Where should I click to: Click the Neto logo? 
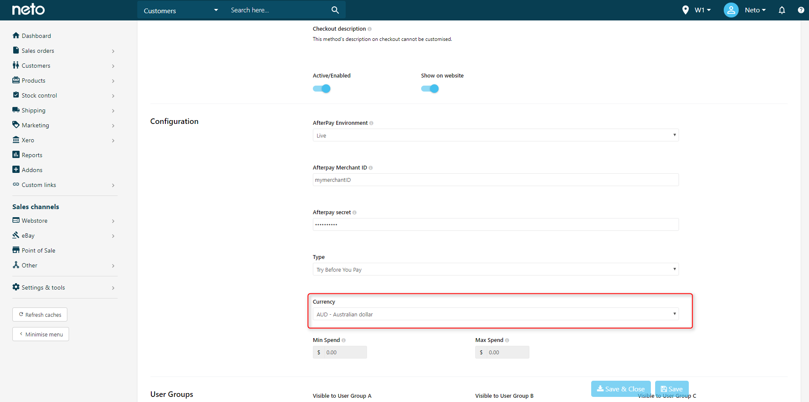pyautogui.click(x=28, y=9)
